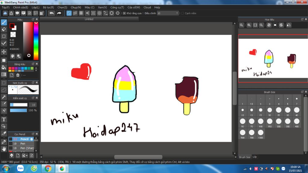Toggle Cạnh mềm checkbox
Viewport: 308px width, 173px height.
point(183,13)
